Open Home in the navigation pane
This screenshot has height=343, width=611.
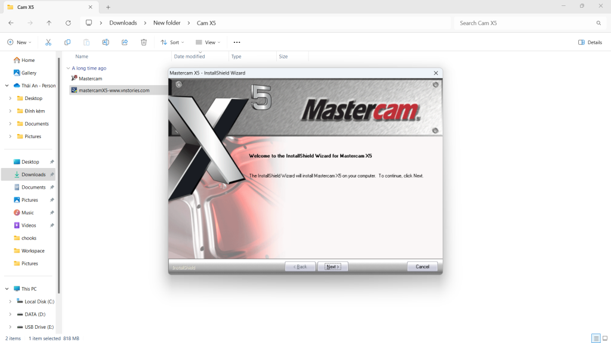click(29, 60)
